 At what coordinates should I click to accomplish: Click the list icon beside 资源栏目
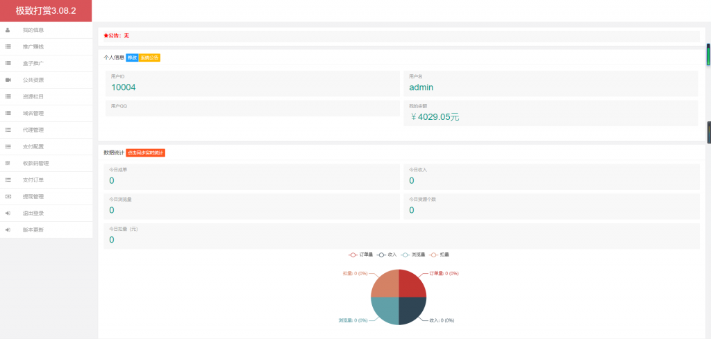(8, 97)
